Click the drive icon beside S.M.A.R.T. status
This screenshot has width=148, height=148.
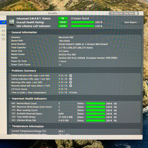point(12,22)
